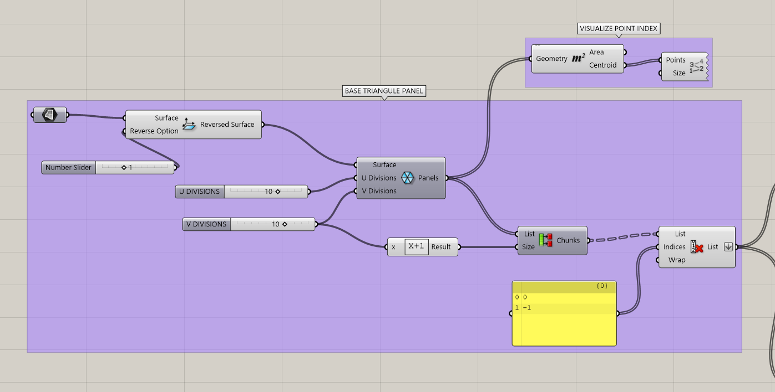This screenshot has height=392, width=775.
Task: Click the Centroid output label
Action: point(602,65)
